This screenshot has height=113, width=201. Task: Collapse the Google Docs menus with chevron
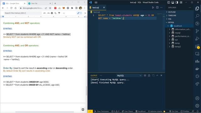[x=85, y=13]
